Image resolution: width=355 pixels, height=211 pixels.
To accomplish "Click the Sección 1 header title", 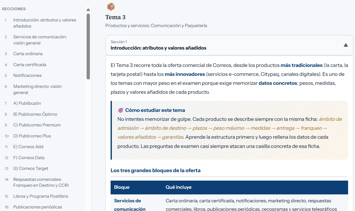I will pyautogui.click(x=158, y=48).
